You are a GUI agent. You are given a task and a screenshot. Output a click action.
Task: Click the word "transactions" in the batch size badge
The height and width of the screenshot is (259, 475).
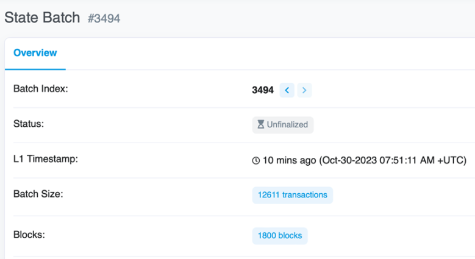[x=305, y=195]
